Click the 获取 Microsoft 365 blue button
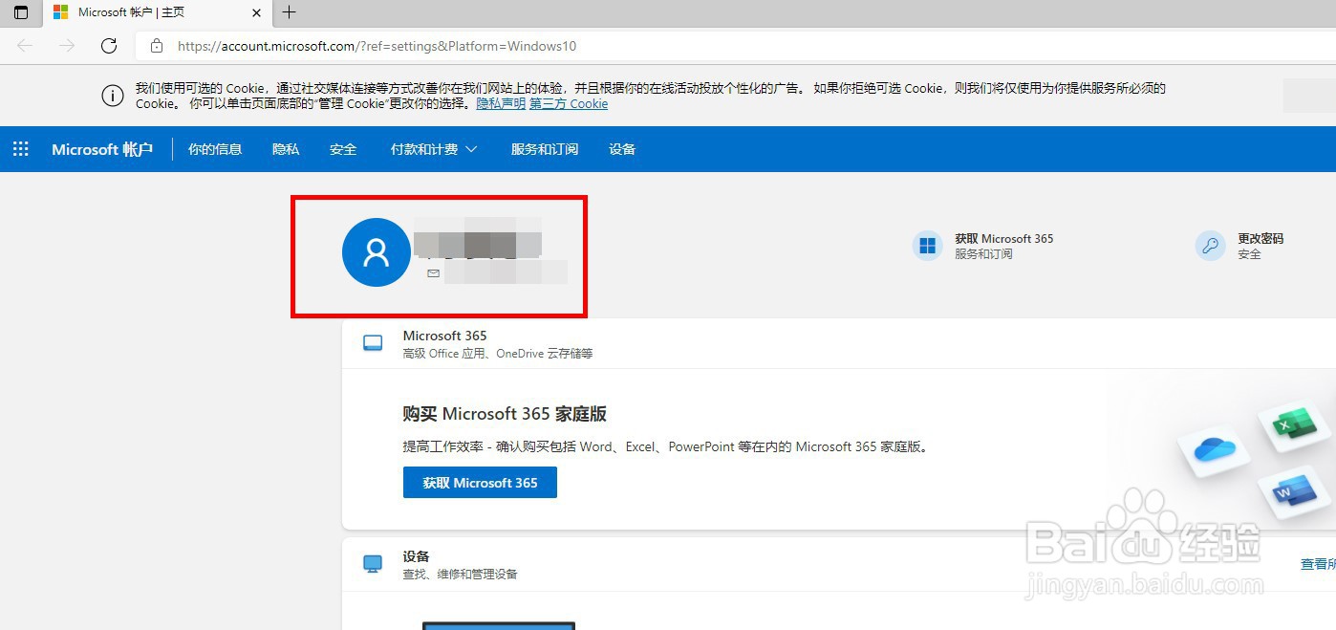 coord(479,482)
